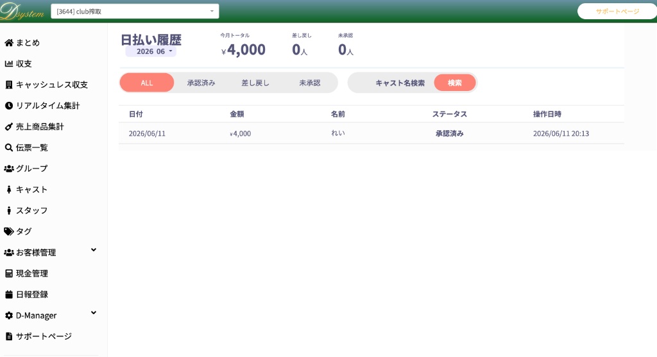Click the れい name cell
The width and height of the screenshot is (657, 357).
click(x=338, y=133)
